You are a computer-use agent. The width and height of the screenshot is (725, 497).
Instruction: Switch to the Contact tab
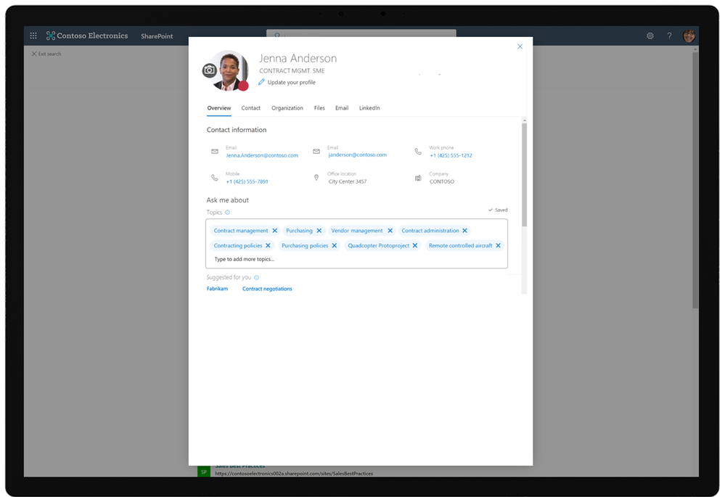point(250,108)
